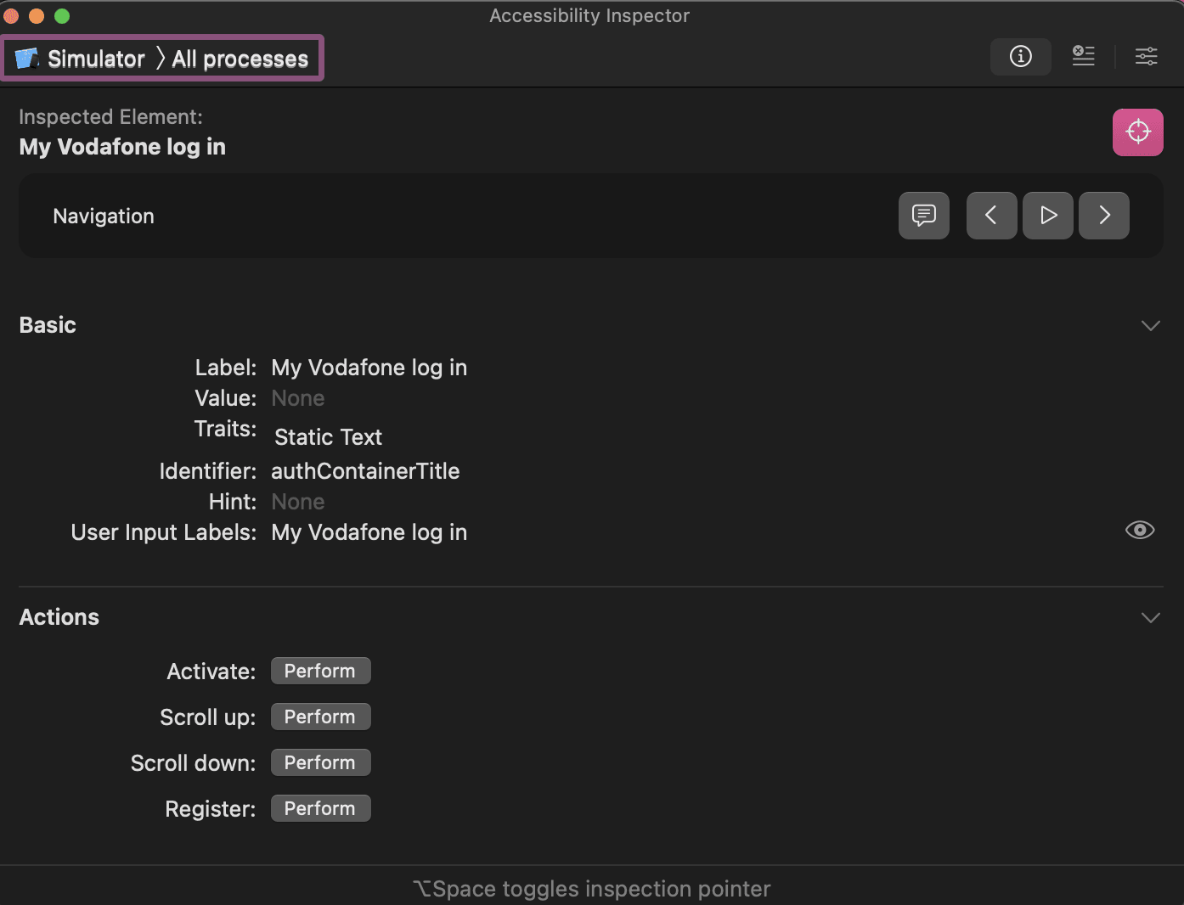1184x905 pixels.
Task: Click the green zoom window button
Action: (62, 16)
